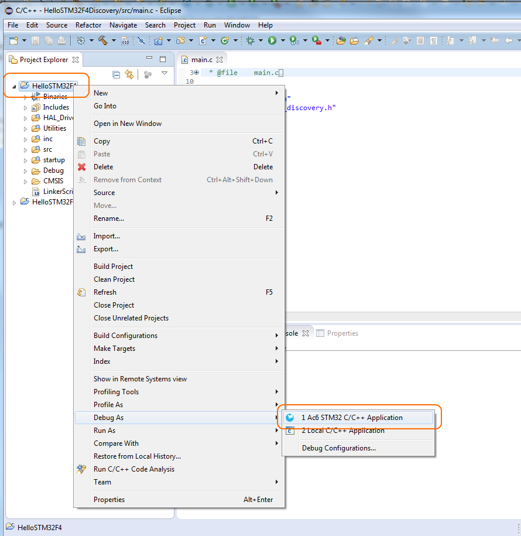
Task: Collapse the HelloSTM32F4 project tree node
Action: pos(14,86)
